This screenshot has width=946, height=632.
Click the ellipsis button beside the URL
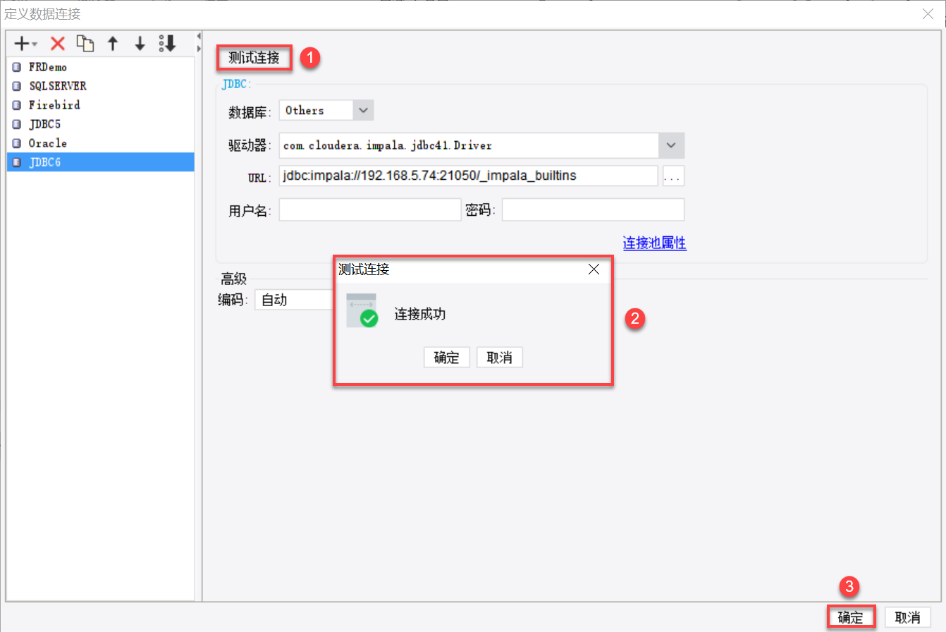pyautogui.click(x=673, y=176)
